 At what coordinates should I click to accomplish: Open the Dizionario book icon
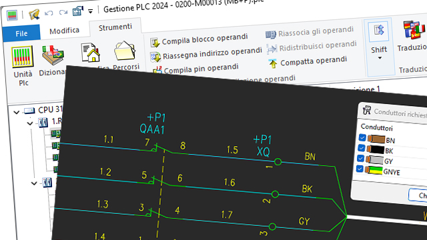52,55
